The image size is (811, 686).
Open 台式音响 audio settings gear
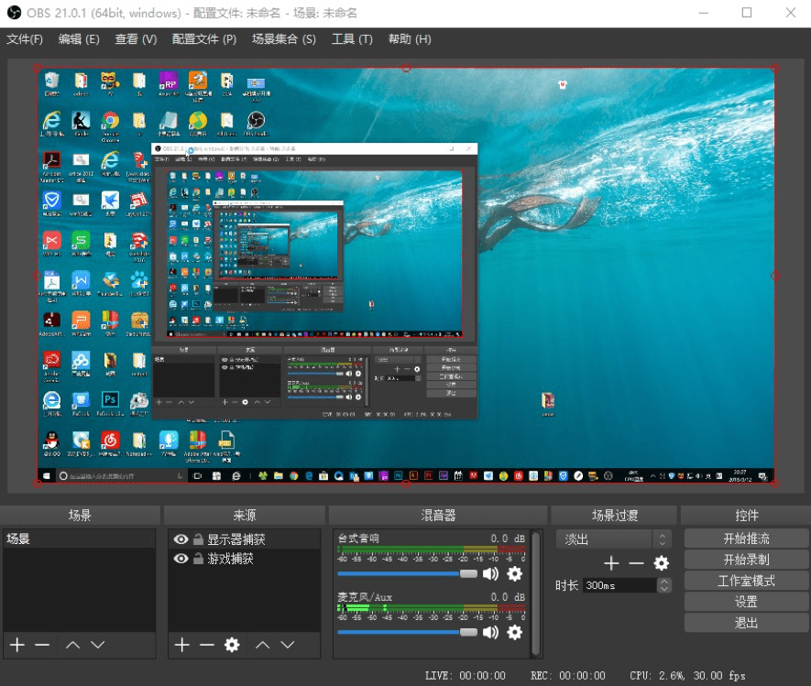pyautogui.click(x=514, y=574)
